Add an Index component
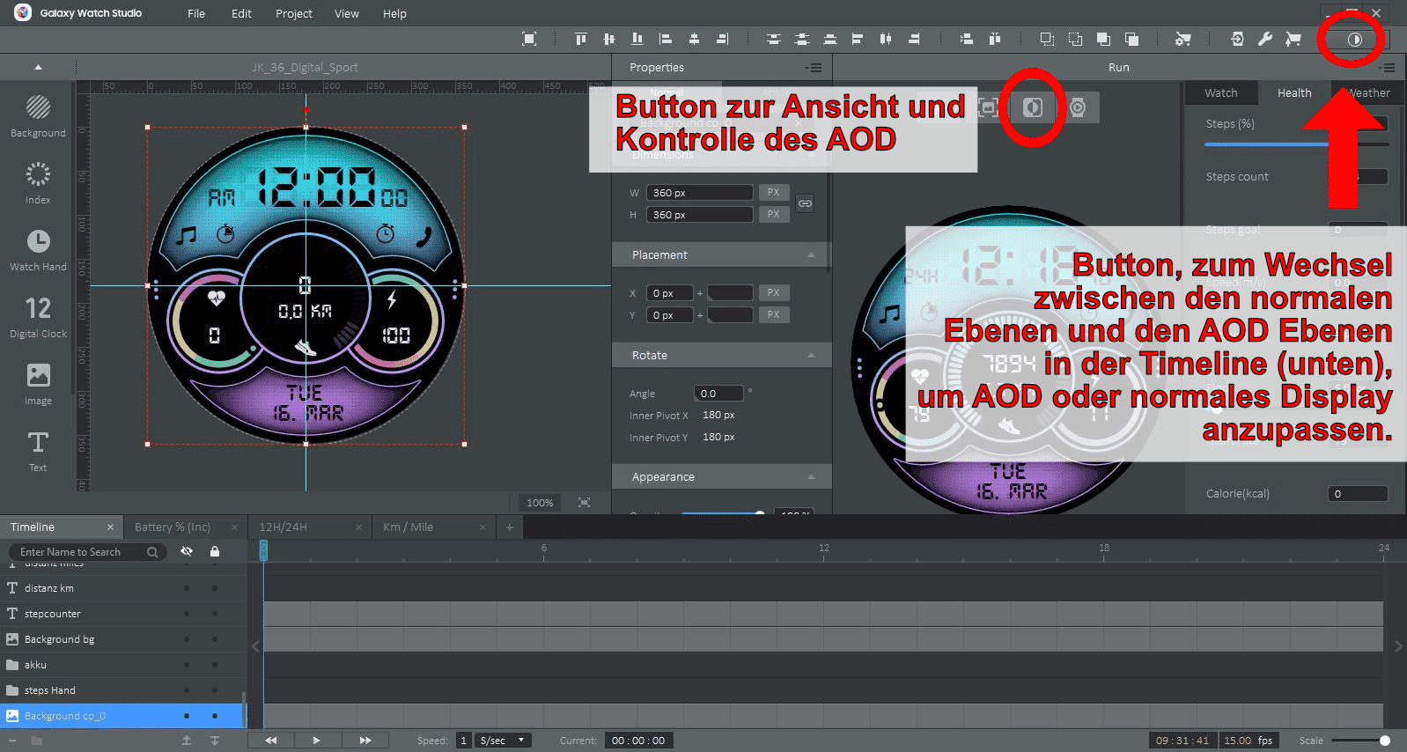This screenshot has width=1407, height=752. pyautogui.click(x=38, y=183)
